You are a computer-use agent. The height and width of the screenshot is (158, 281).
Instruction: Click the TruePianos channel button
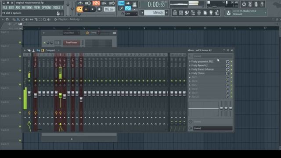click(x=72, y=43)
